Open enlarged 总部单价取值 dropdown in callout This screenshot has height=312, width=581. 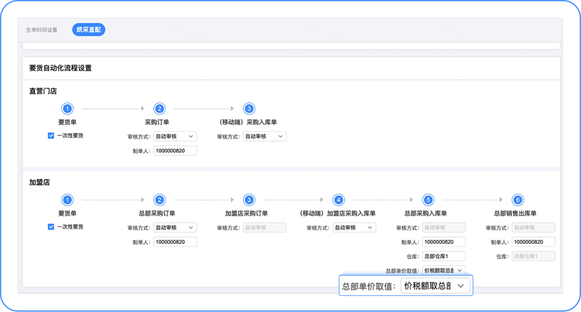[x=435, y=286]
